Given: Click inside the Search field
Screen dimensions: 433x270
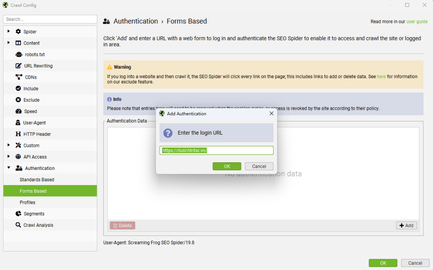Looking at the screenshot, I should click(50, 19).
